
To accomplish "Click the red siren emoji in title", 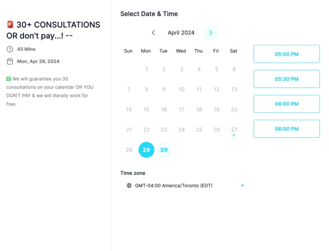I will click(10, 25).
